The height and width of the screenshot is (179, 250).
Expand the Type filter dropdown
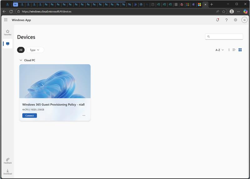coord(35,50)
